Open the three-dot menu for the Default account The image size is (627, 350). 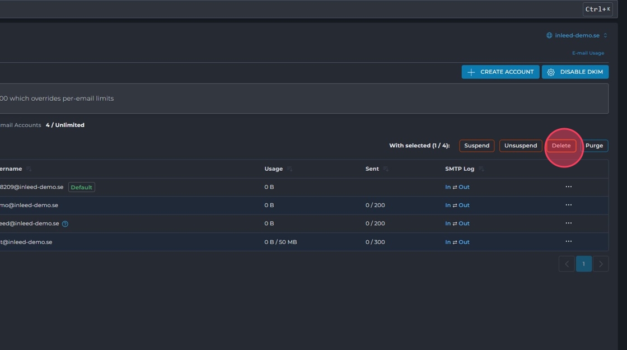coord(568,187)
